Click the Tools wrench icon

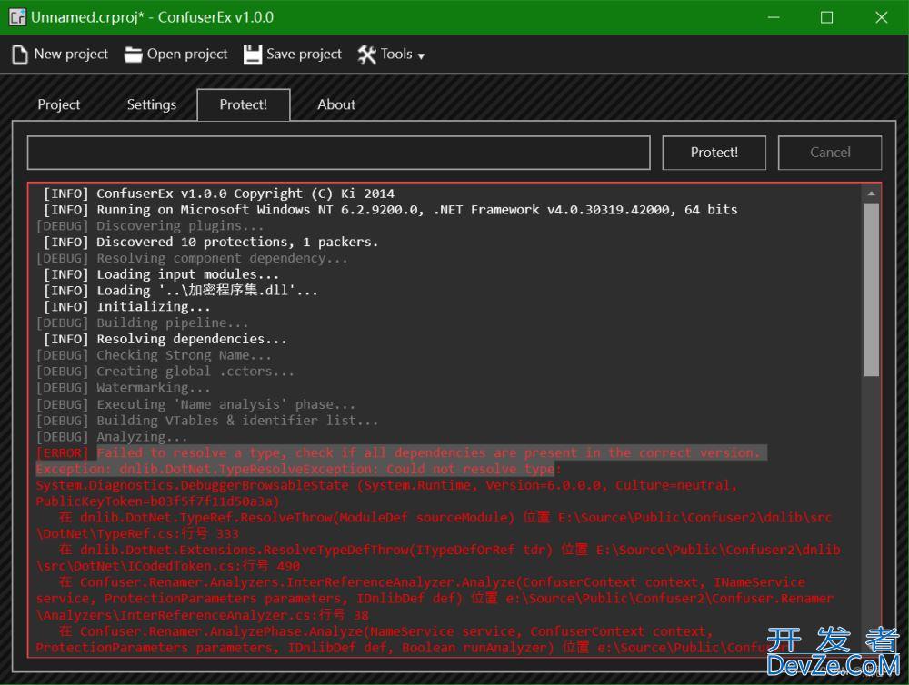pos(366,55)
